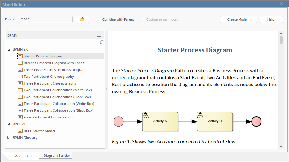Click the folder browse icon beside Parent
The height and width of the screenshot is (162, 289).
click(82, 19)
